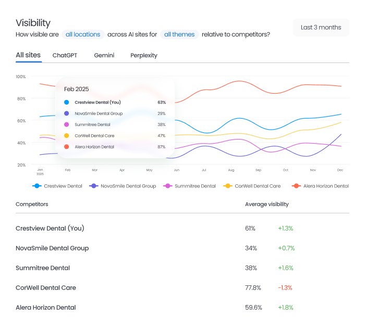Click the Jun label on chart axis
This screenshot has height=328, width=365.
pos(177,170)
